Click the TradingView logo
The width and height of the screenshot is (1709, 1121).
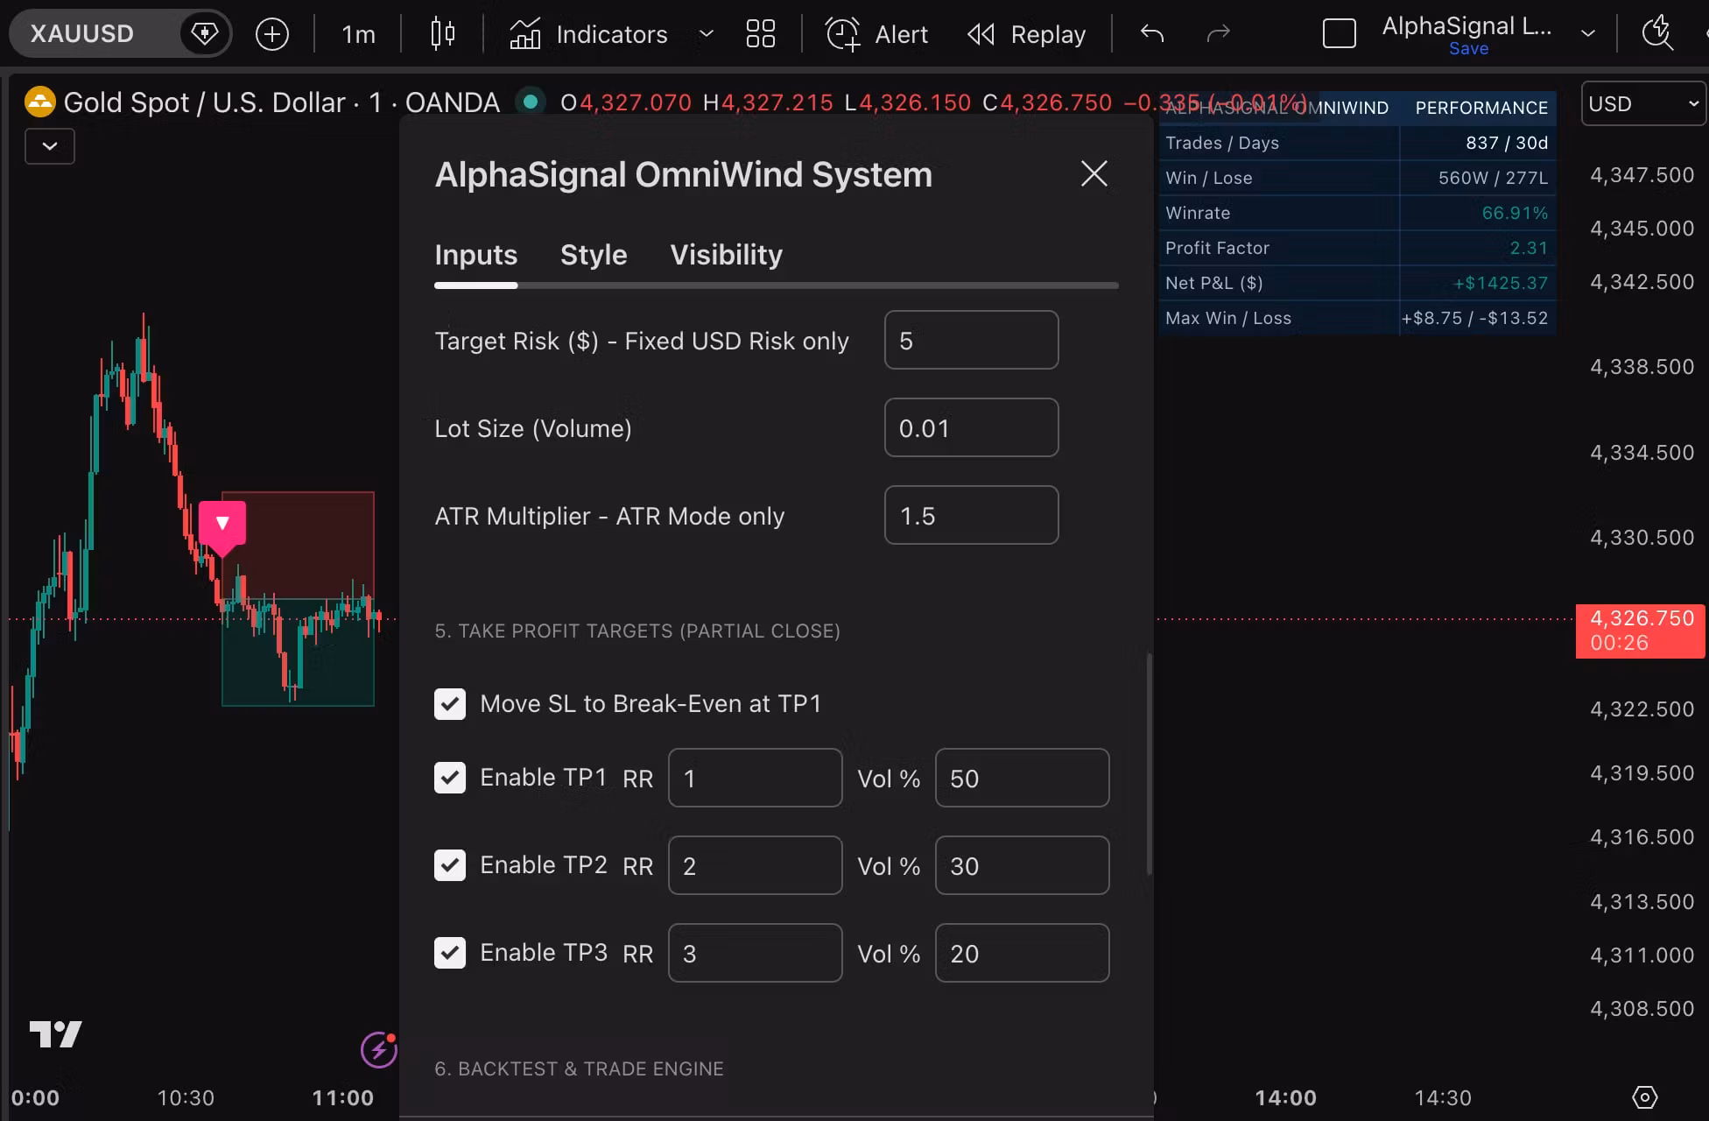(55, 1034)
